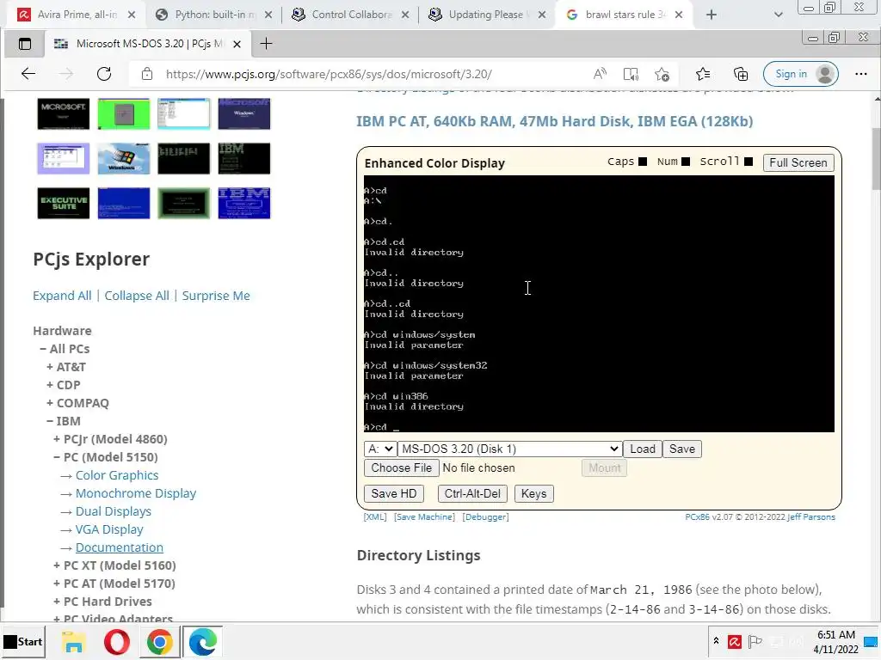Open the Action Center flag tray icon
The image size is (881, 660).
click(755, 641)
